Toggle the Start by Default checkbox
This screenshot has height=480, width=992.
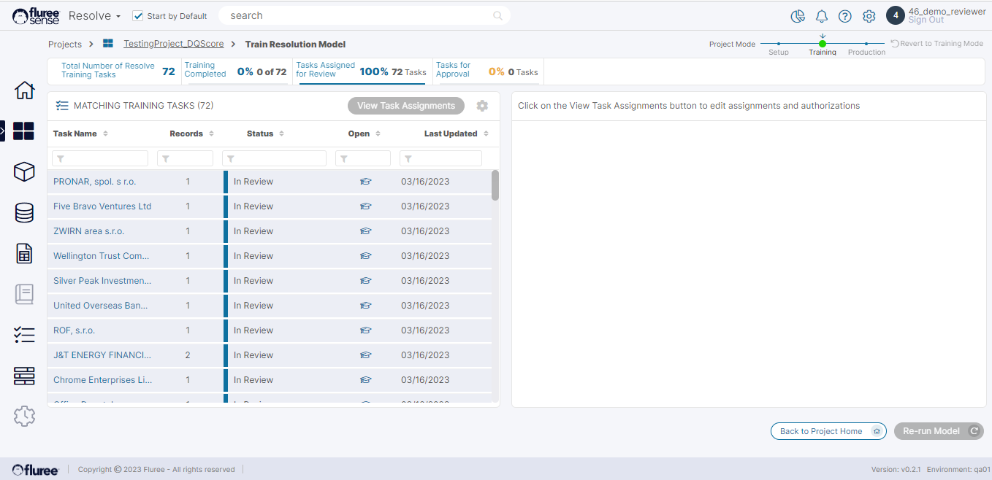click(x=137, y=16)
